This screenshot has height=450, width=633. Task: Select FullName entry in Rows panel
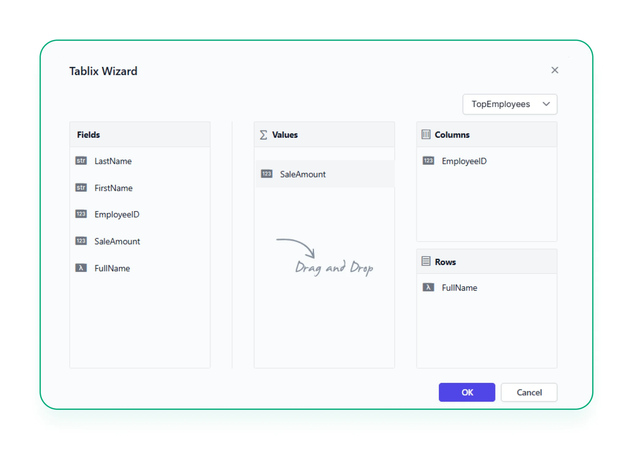coord(459,288)
